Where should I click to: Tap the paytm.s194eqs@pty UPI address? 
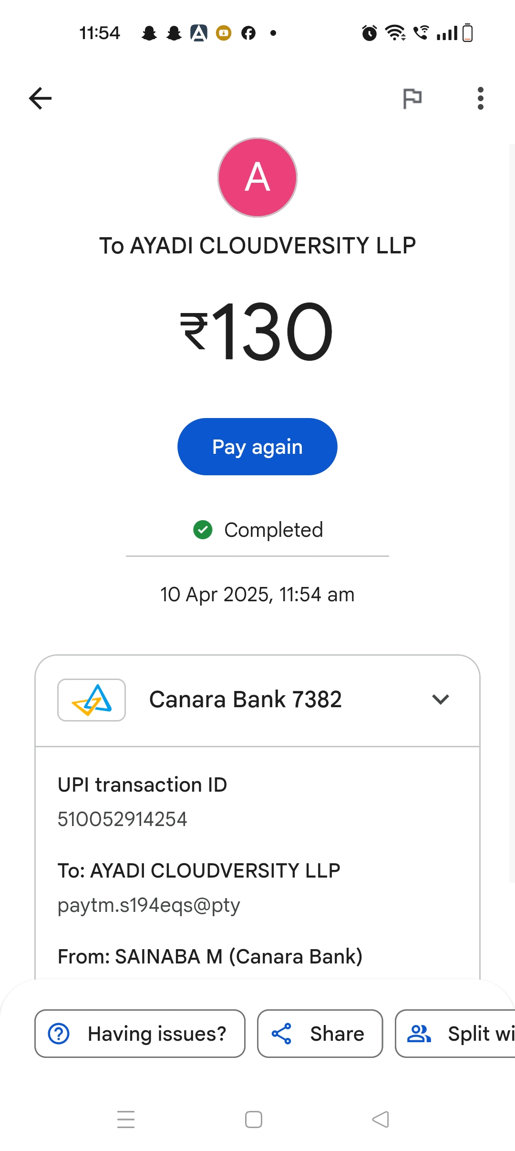tap(149, 905)
